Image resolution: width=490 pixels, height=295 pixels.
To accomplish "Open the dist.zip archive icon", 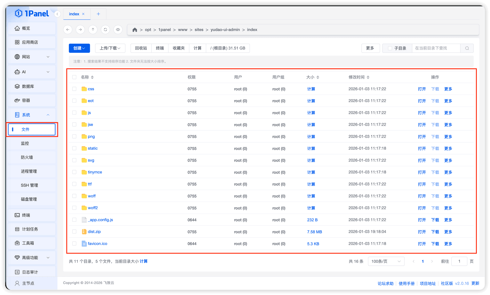I will [x=84, y=232].
